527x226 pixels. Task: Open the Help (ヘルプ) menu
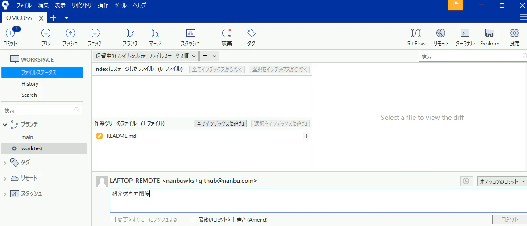(x=140, y=5)
